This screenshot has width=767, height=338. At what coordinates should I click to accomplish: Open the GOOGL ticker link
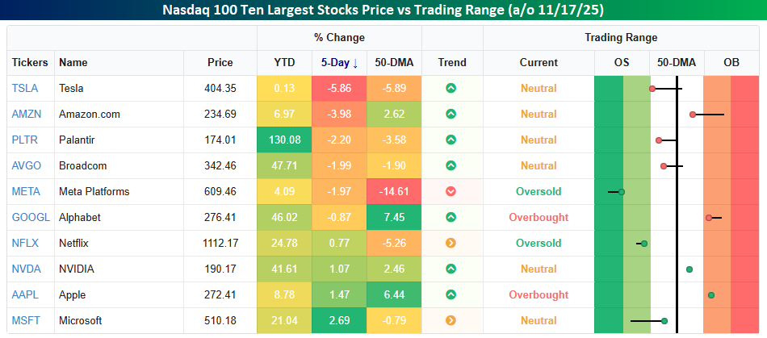point(31,217)
